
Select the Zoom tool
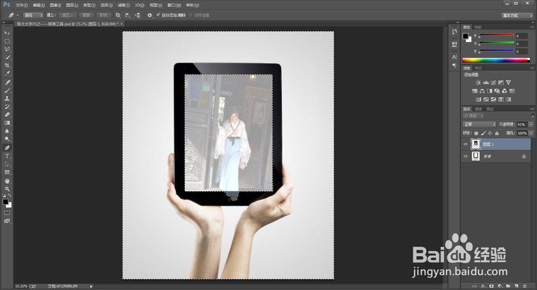point(7,189)
